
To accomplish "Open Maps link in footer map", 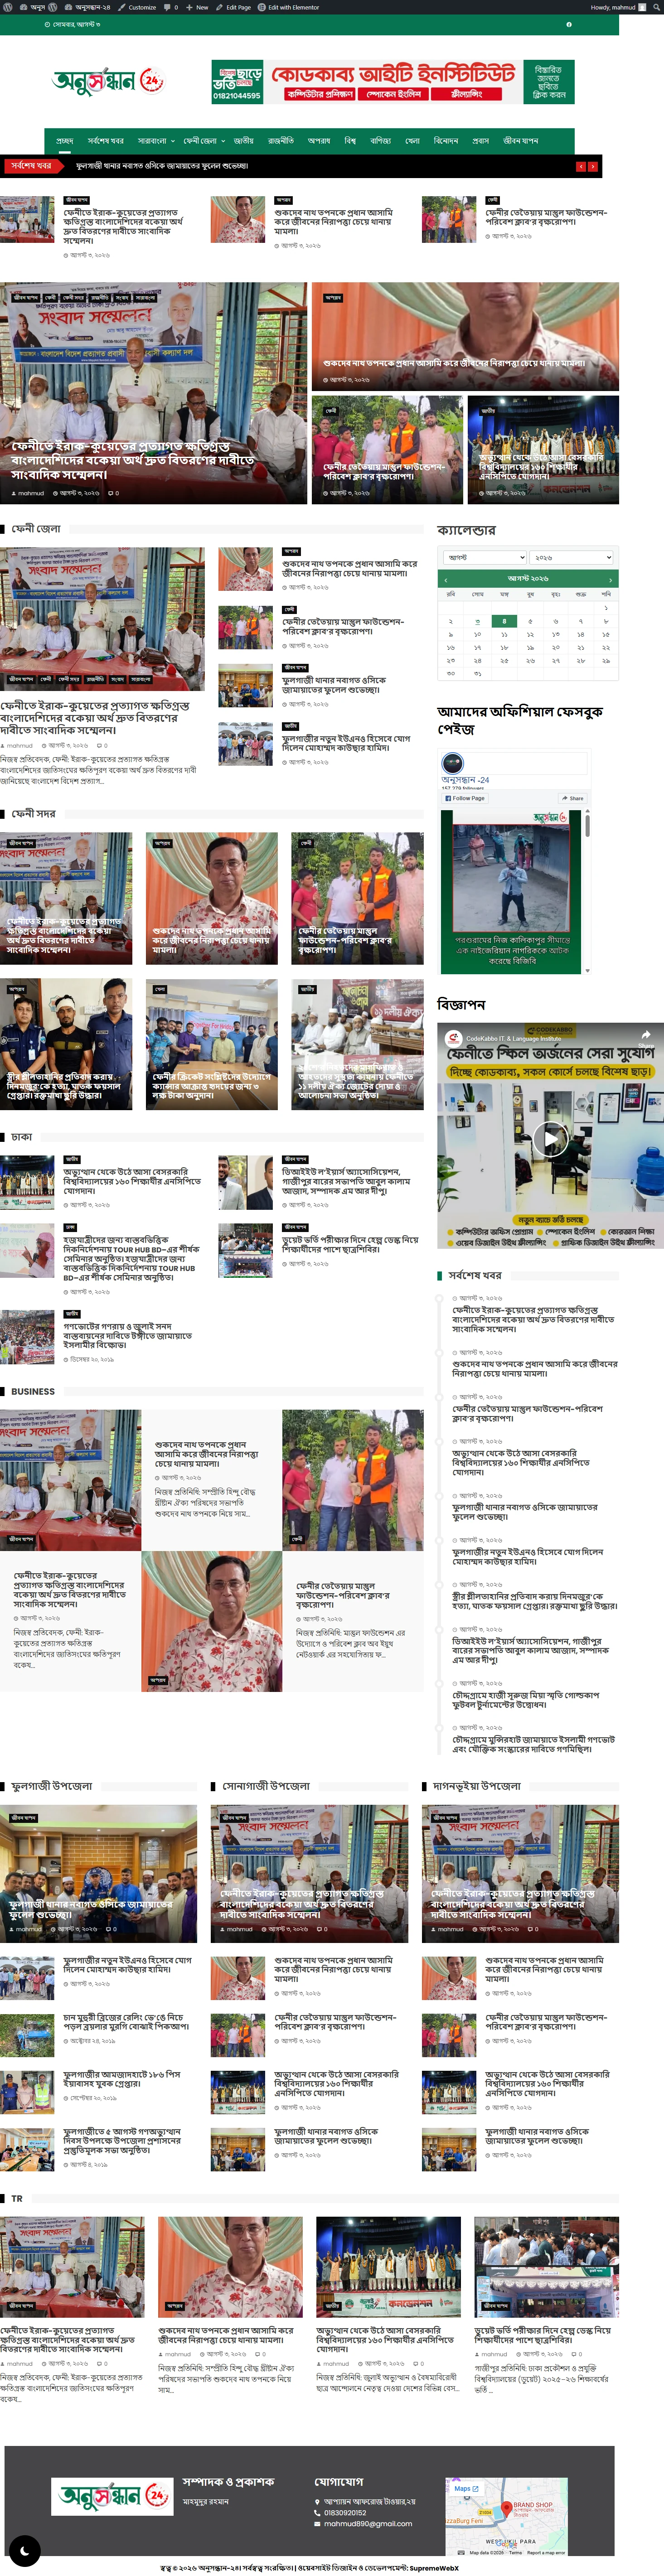I will coord(466,2488).
